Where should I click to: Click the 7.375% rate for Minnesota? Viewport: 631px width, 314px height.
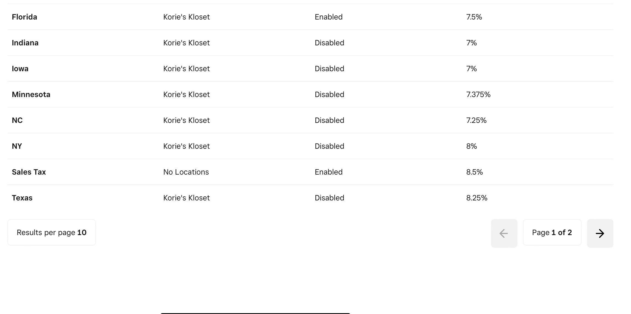click(x=478, y=95)
